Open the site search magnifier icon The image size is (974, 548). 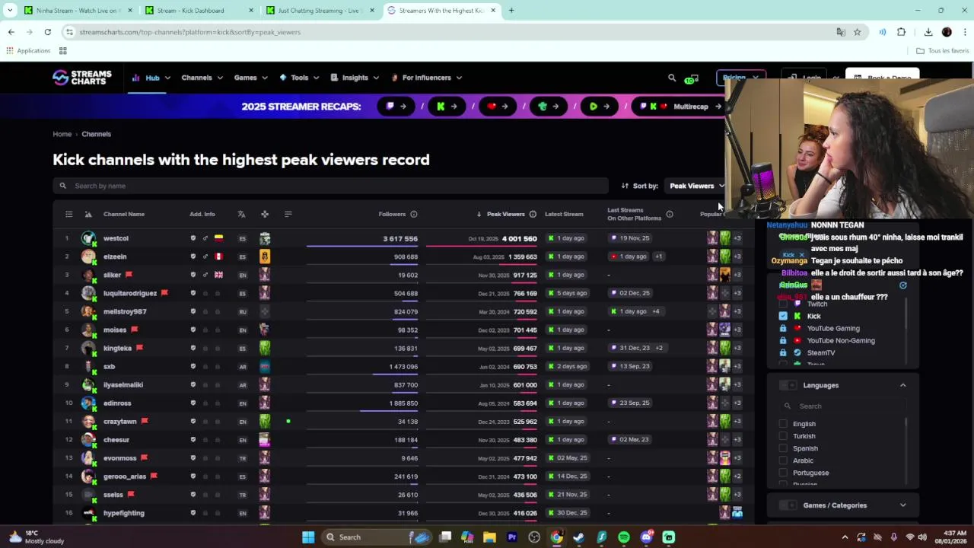[x=672, y=78]
